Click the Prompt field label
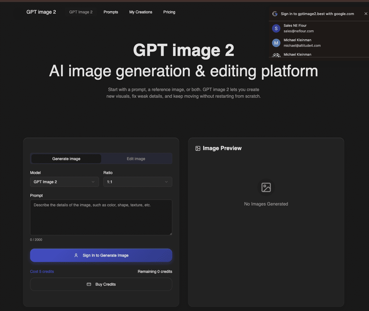Screen dimensions: 369x311 [37, 195]
